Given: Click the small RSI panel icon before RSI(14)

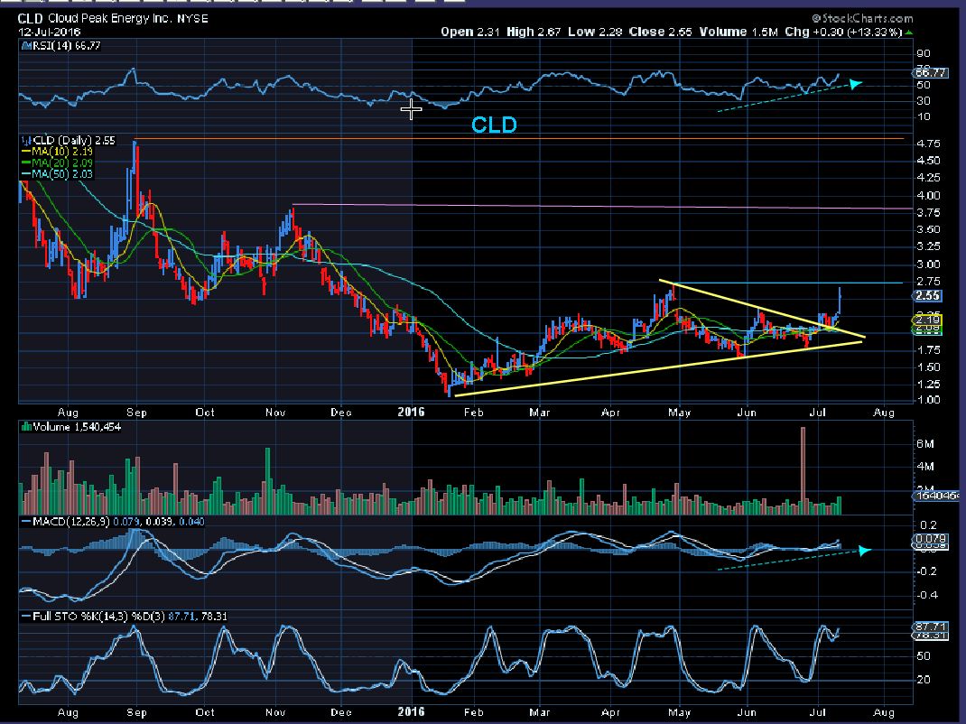Looking at the screenshot, I should coord(24,46).
